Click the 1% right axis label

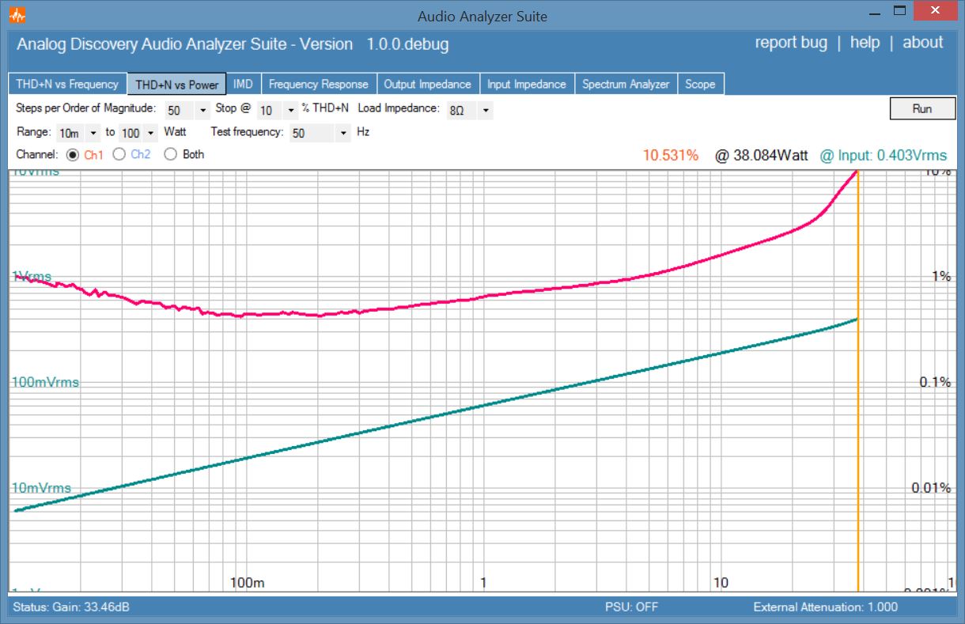click(x=941, y=277)
